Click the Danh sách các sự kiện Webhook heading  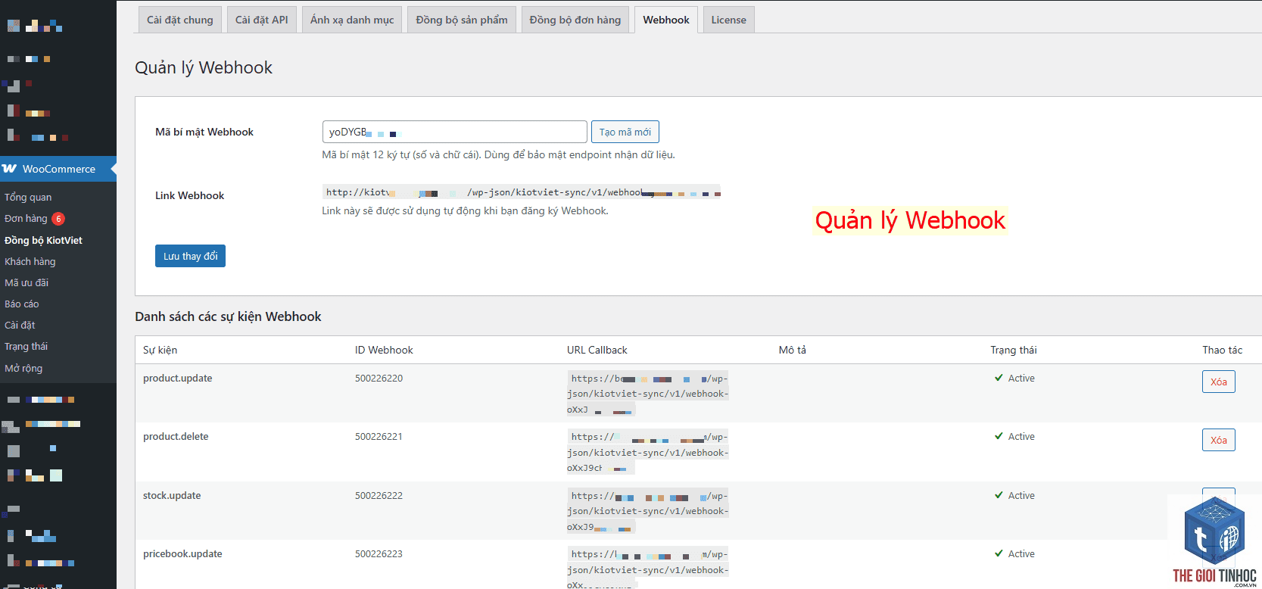point(228,316)
